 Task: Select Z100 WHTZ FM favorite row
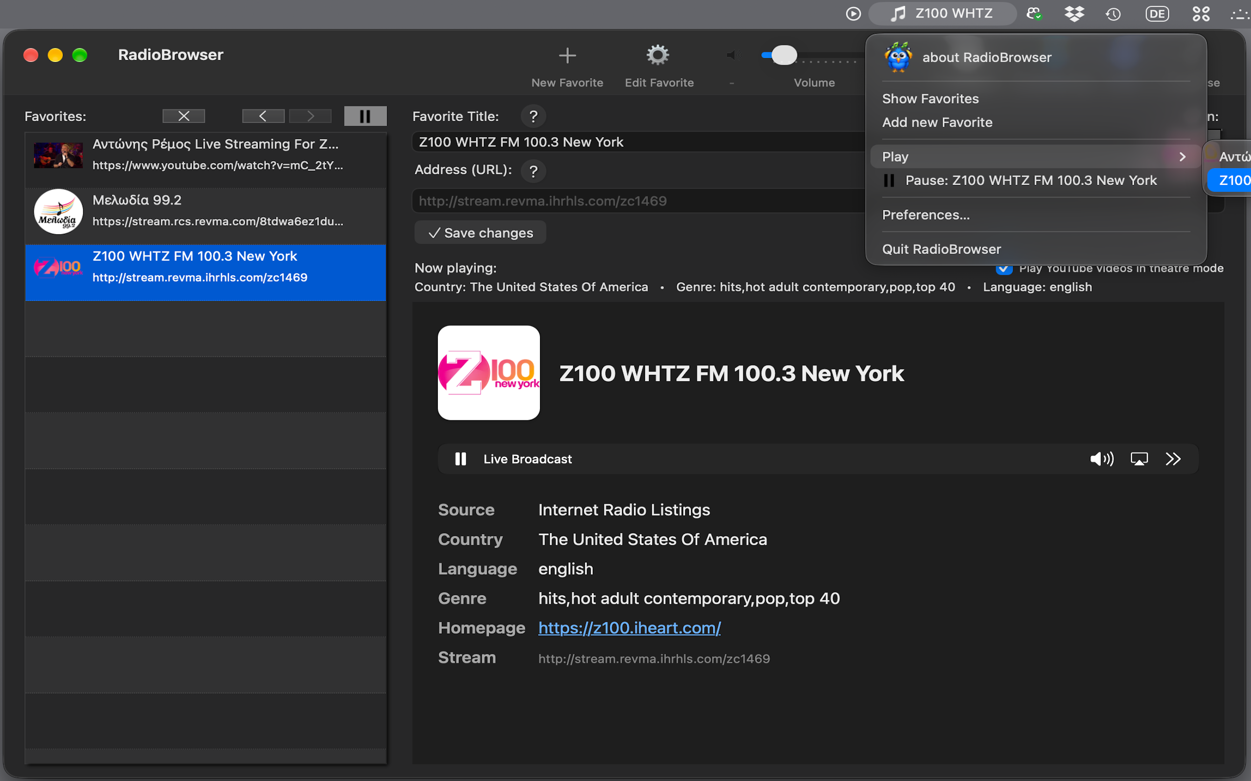[x=205, y=273]
